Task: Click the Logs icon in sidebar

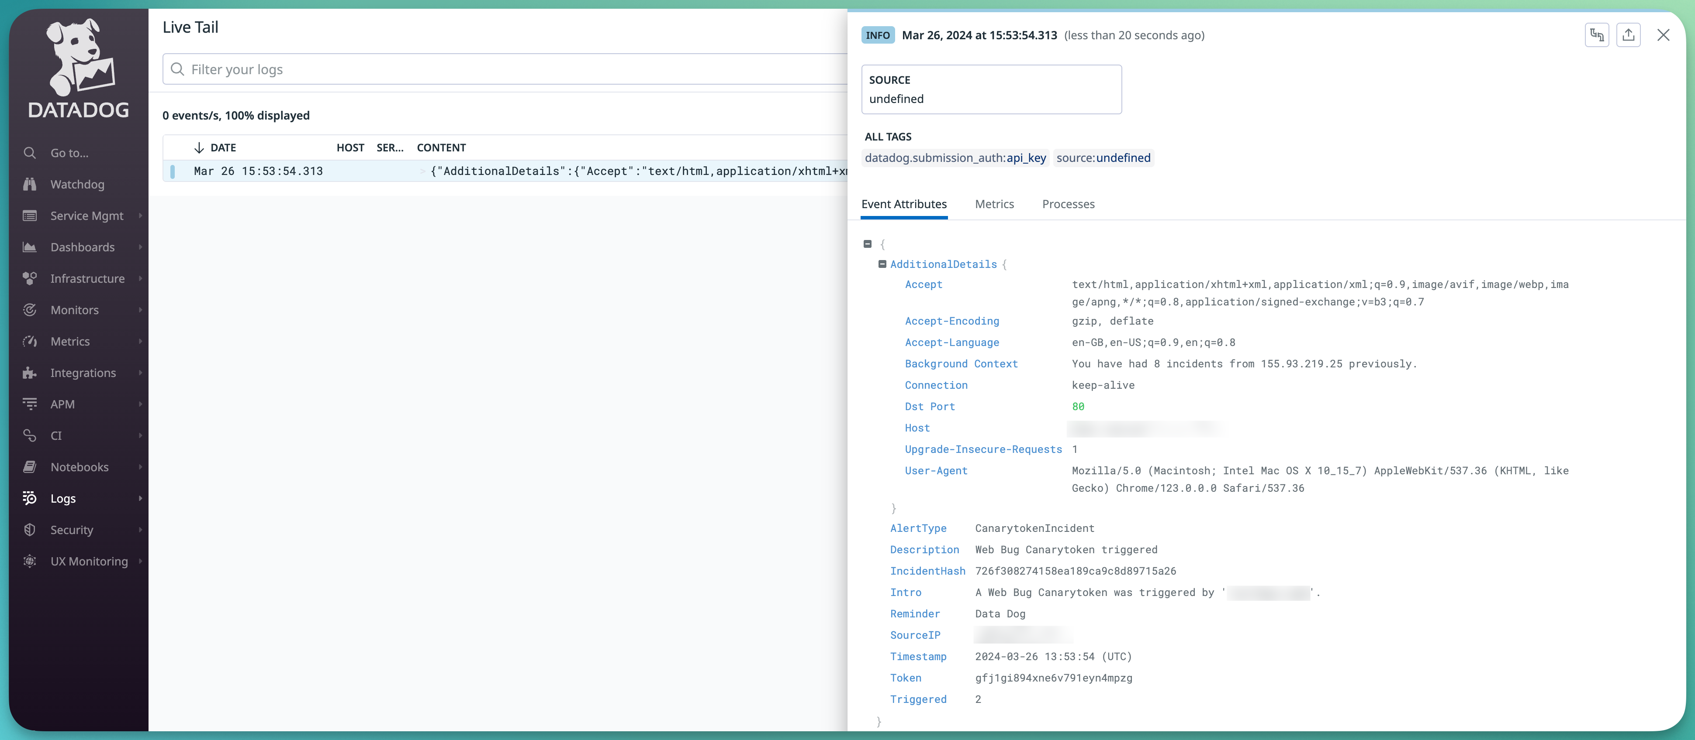Action: click(x=30, y=498)
